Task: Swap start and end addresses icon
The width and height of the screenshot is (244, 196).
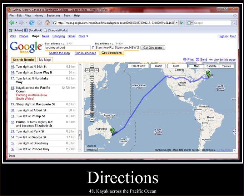Action: 93,47
